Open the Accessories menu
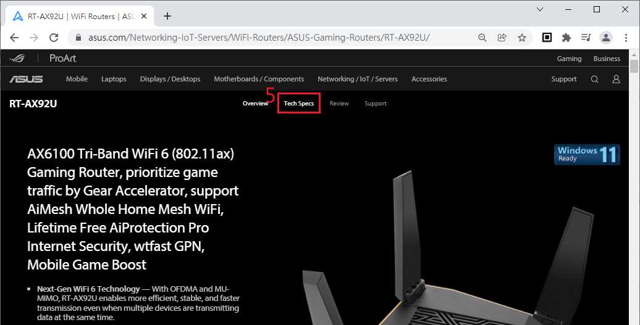The height and width of the screenshot is (325, 640). click(x=429, y=79)
